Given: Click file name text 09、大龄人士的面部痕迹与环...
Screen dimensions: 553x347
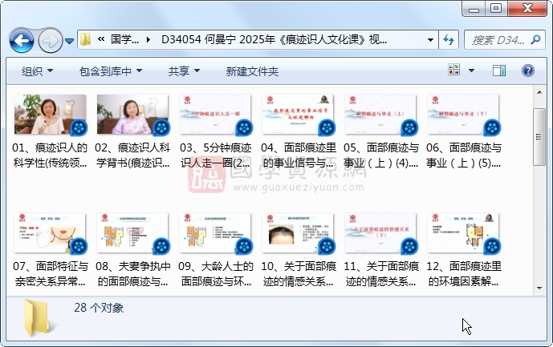Looking at the screenshot, I should pyautogui.click(x=215, y=274).
